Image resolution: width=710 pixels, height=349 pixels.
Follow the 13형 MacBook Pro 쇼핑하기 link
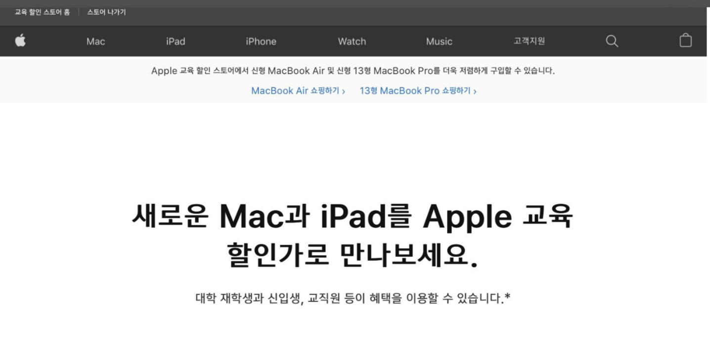pyautogui.click(x=418, y=91)
